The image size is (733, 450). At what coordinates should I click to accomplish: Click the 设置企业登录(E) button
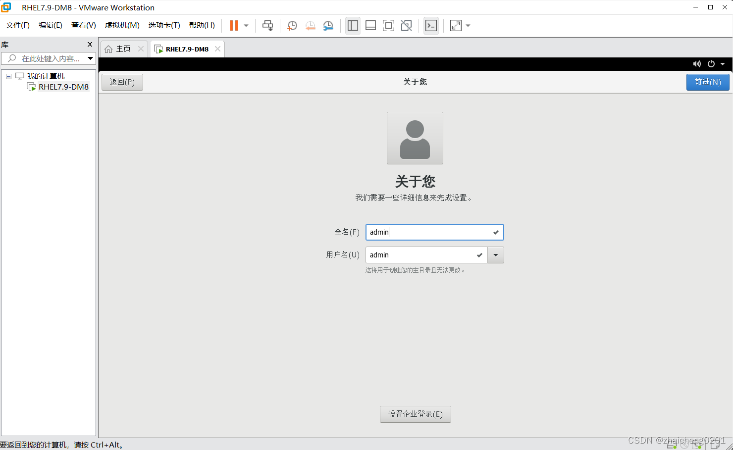416,414
